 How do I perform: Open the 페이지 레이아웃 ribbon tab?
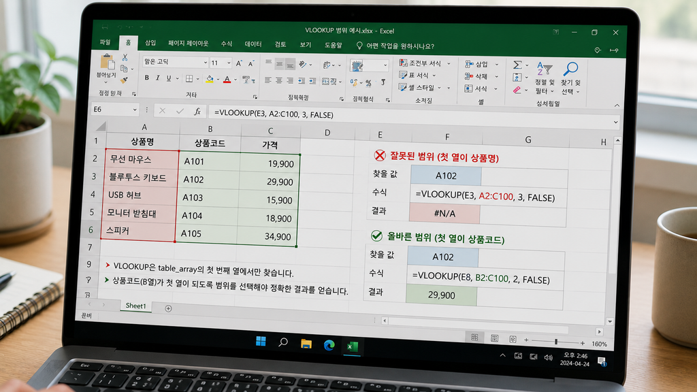pos(188,43)
